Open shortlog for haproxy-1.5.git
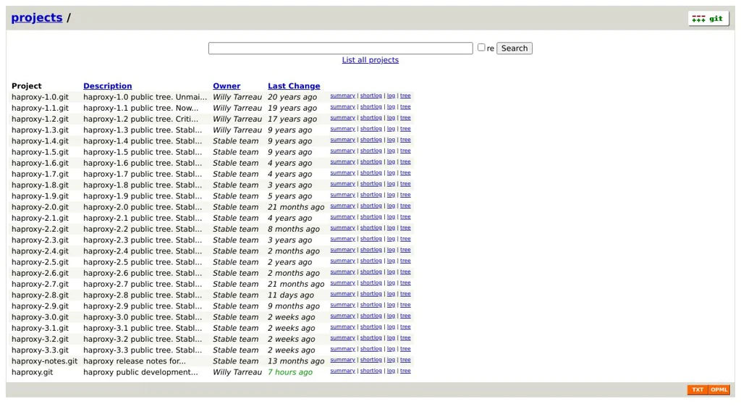The image size is (741, 417). [371, 151]
